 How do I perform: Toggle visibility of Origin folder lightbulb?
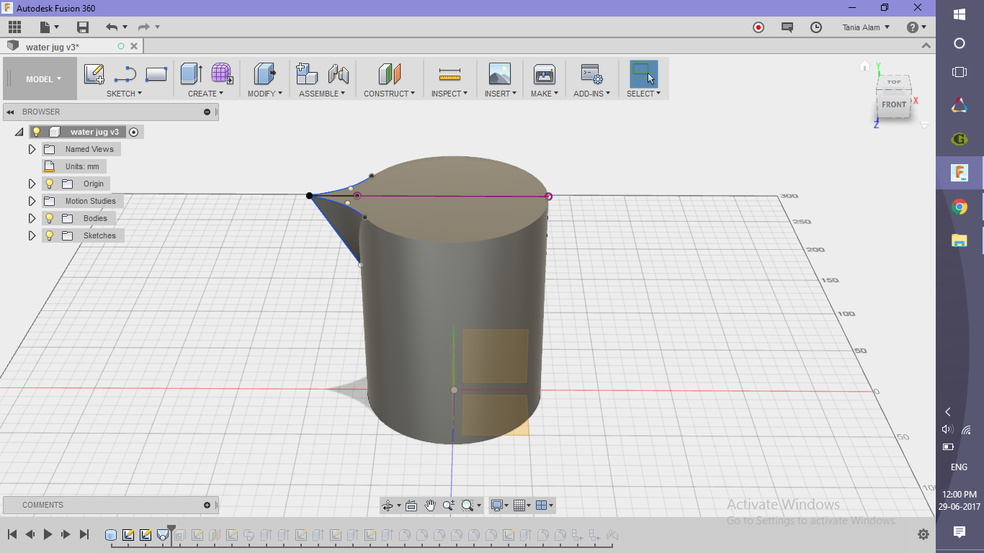(x=50, y=184)
